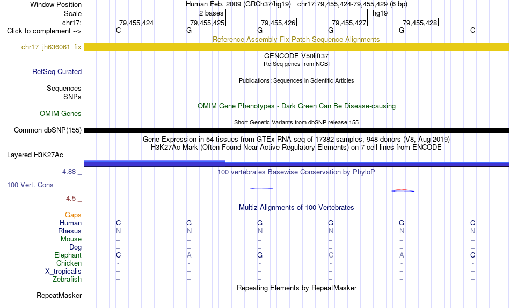
Task: Select the Mouse species row label
Action: pyautogui.click(x=71, y=239)
